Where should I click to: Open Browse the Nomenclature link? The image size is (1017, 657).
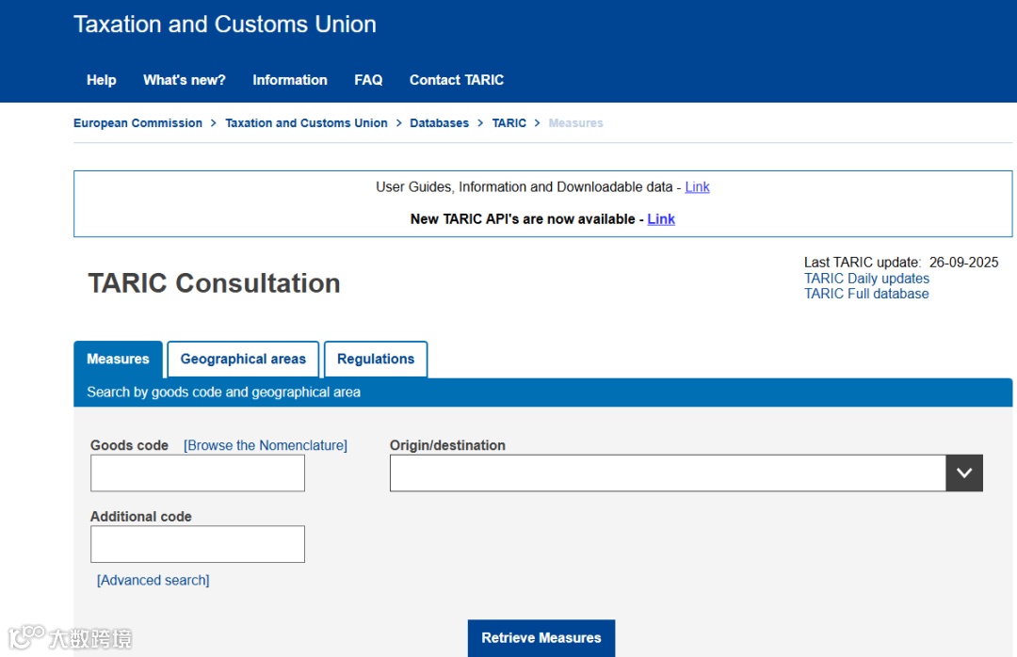pos(266,445)
